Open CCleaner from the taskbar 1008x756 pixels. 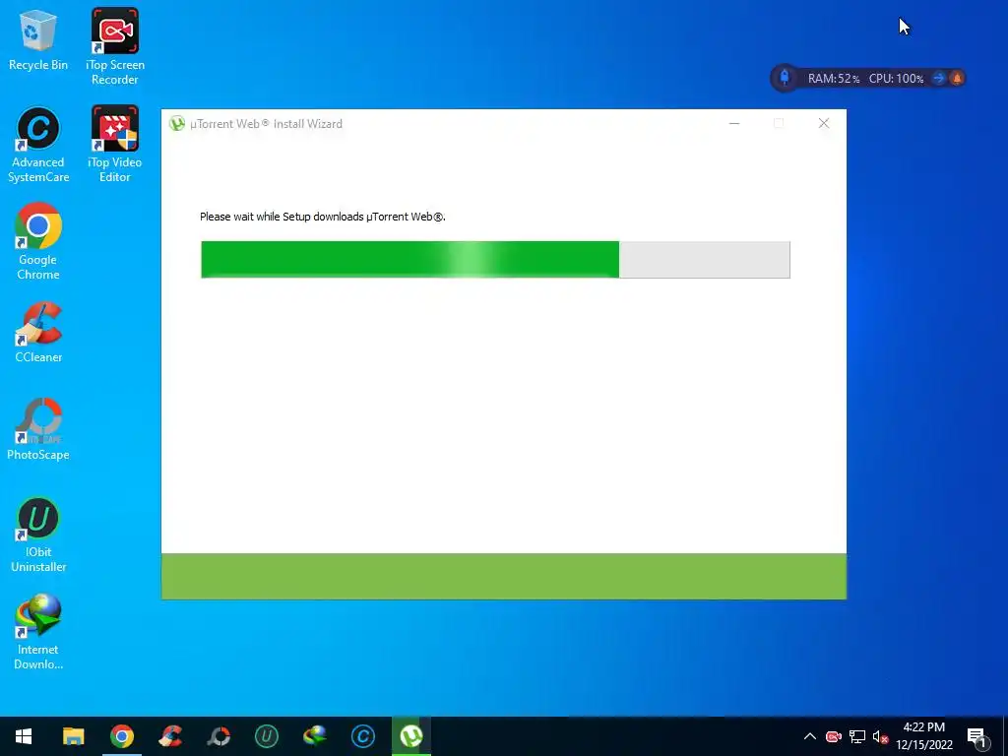pyautogui.click(x=170, y=736)
